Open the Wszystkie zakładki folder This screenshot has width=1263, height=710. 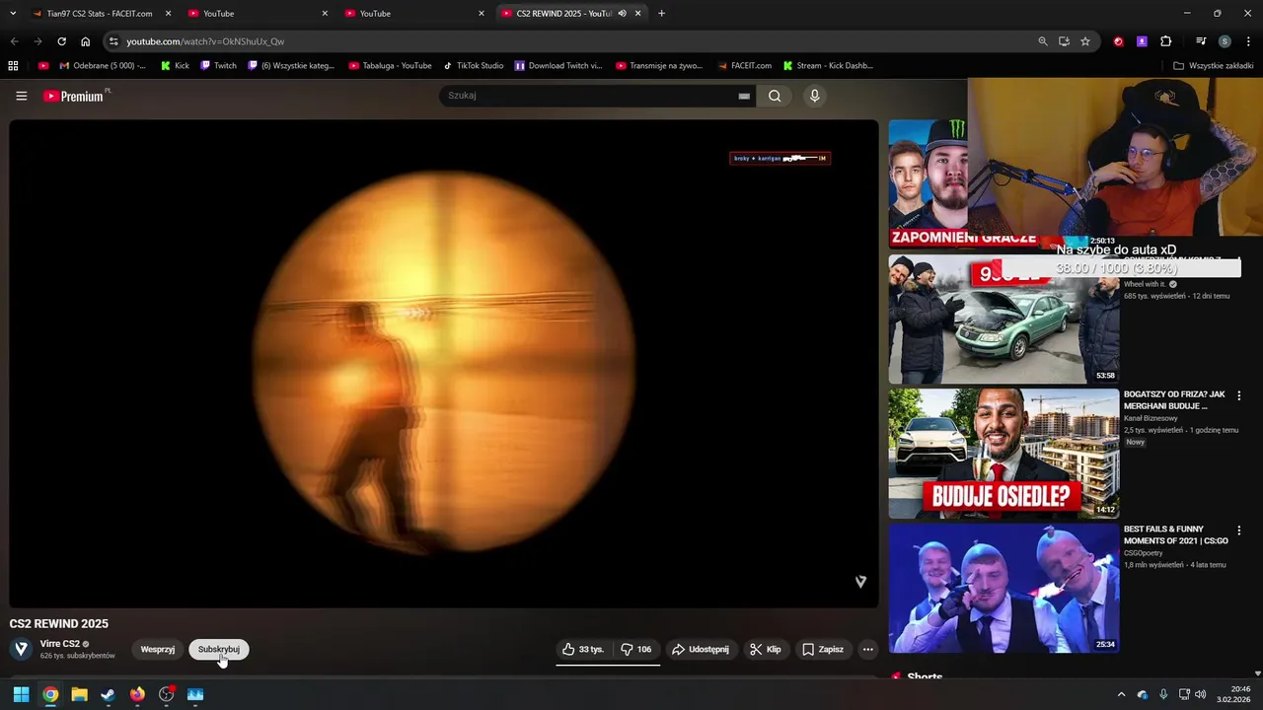click(x=1214, y=65)
